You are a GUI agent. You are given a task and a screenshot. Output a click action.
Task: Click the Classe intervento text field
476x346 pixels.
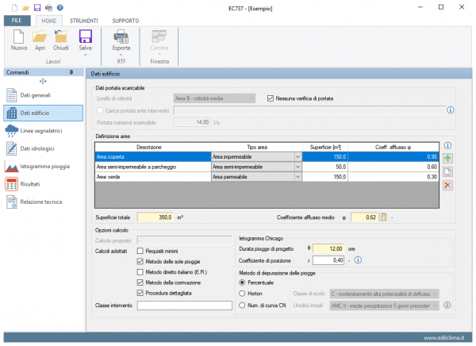183,306
